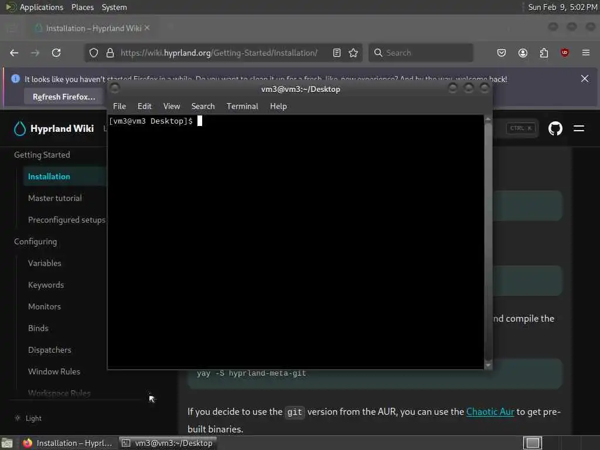The height and width of the screenshot is (450, 600).
Task: Click the Getting Started section heading
Action: 42,155
